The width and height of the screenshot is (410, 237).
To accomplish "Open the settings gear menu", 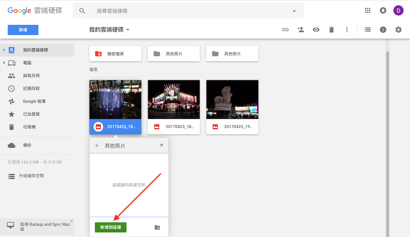I will click(x=398, y=30).
